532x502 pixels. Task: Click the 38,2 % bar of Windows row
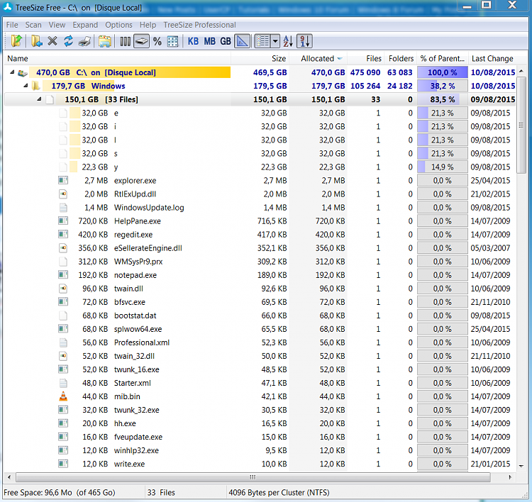point(443,86)
